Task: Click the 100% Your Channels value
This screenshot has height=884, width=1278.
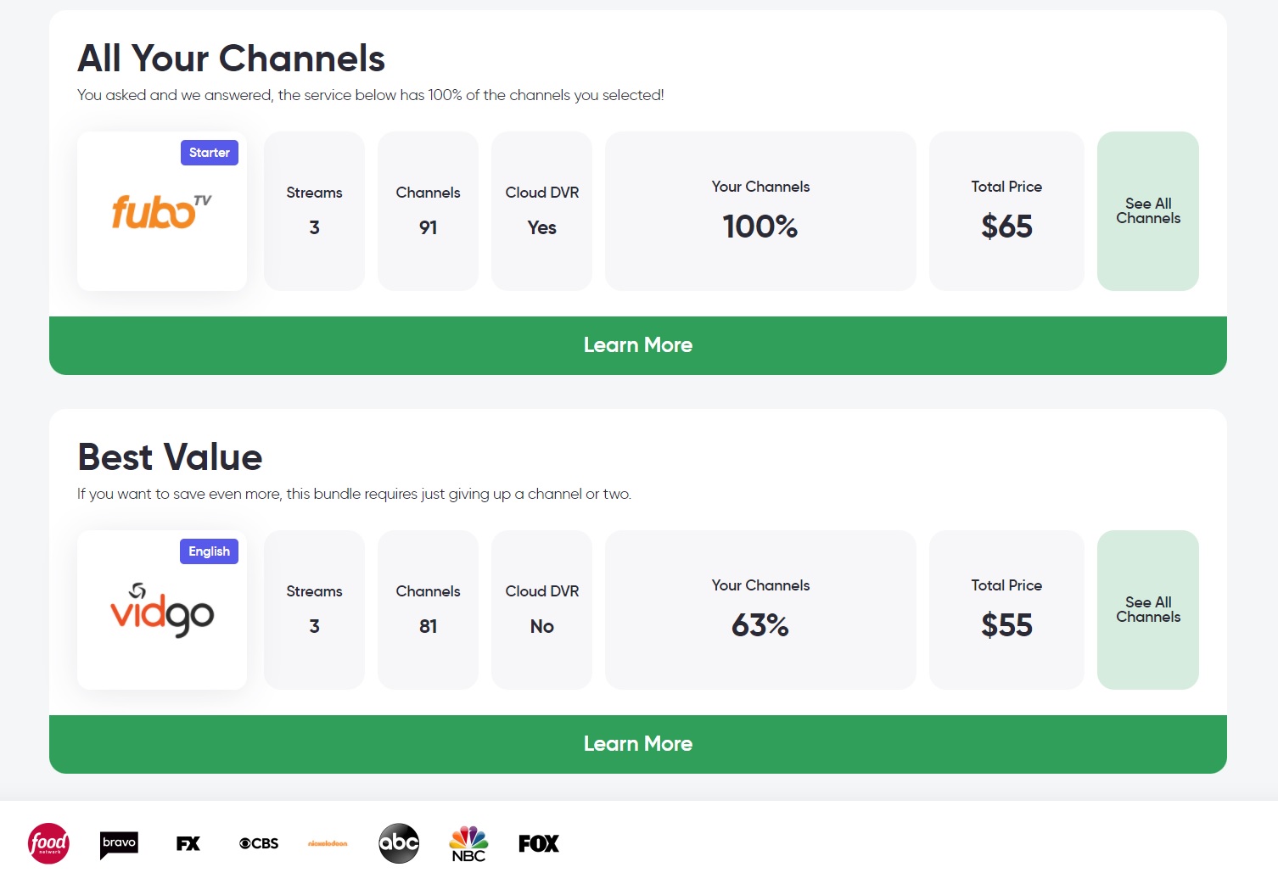Action: [x=760, y=227]
